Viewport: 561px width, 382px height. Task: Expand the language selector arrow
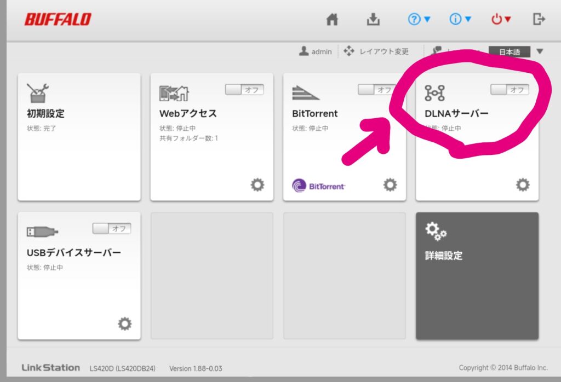[x=540, y=51]
